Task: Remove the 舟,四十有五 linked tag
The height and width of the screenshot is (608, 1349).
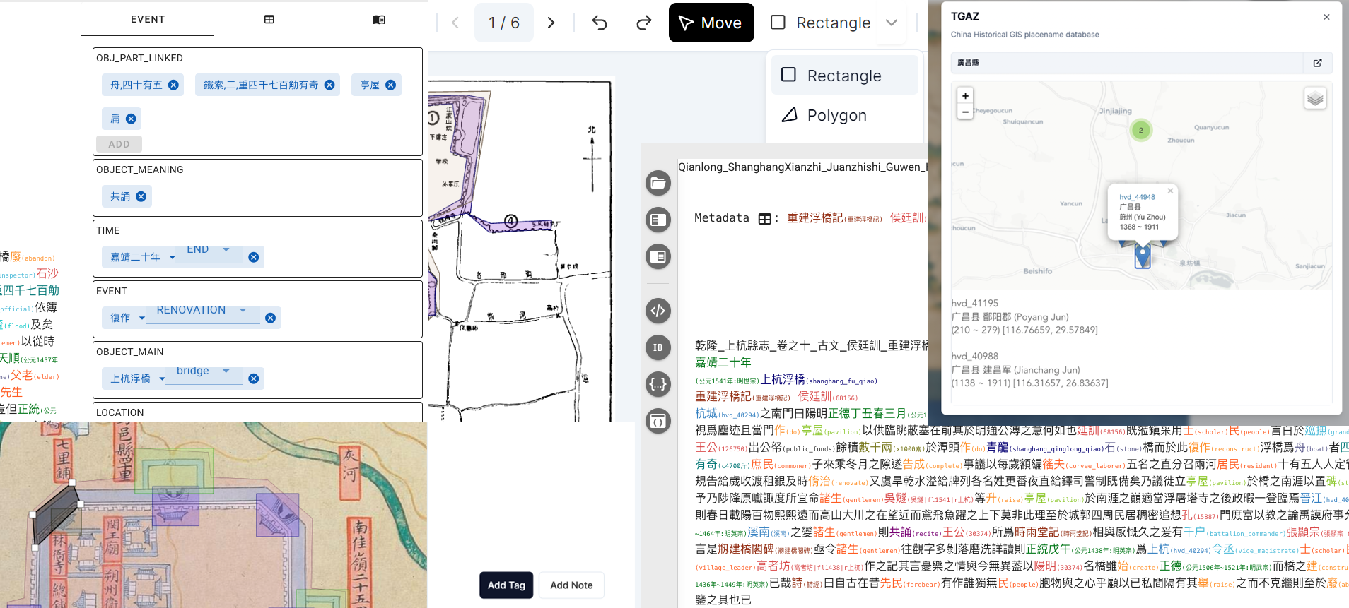Action: click(x=174, y=85)
